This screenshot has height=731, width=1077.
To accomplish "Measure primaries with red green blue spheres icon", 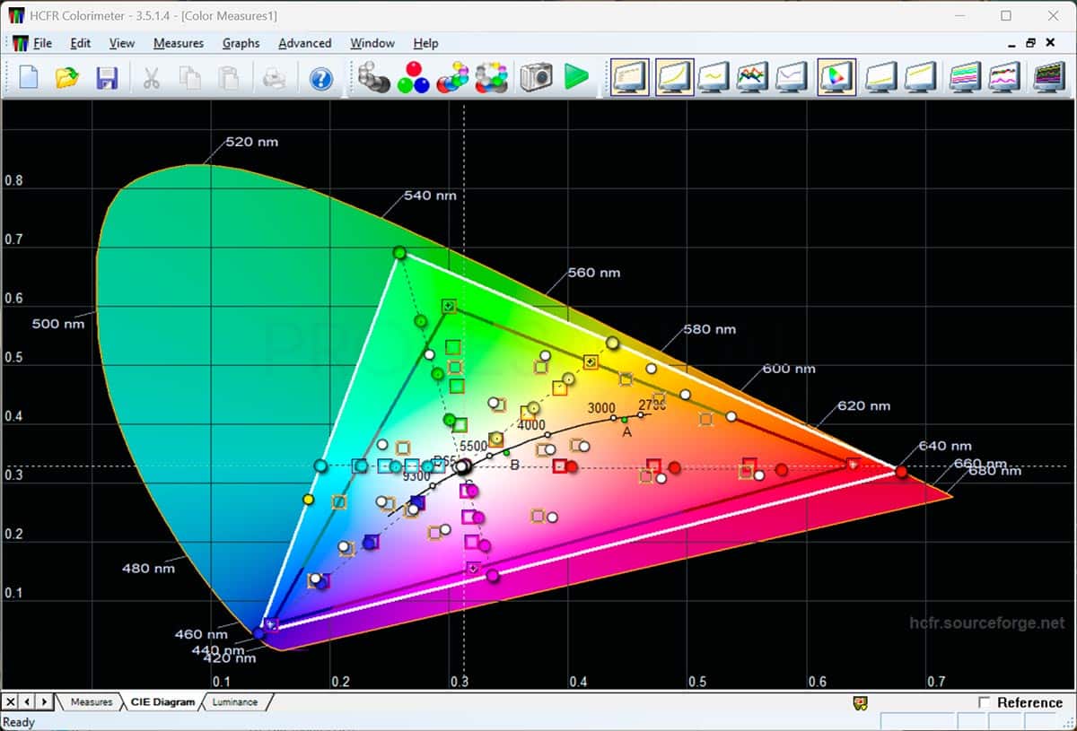I will [x=412, y=77].
